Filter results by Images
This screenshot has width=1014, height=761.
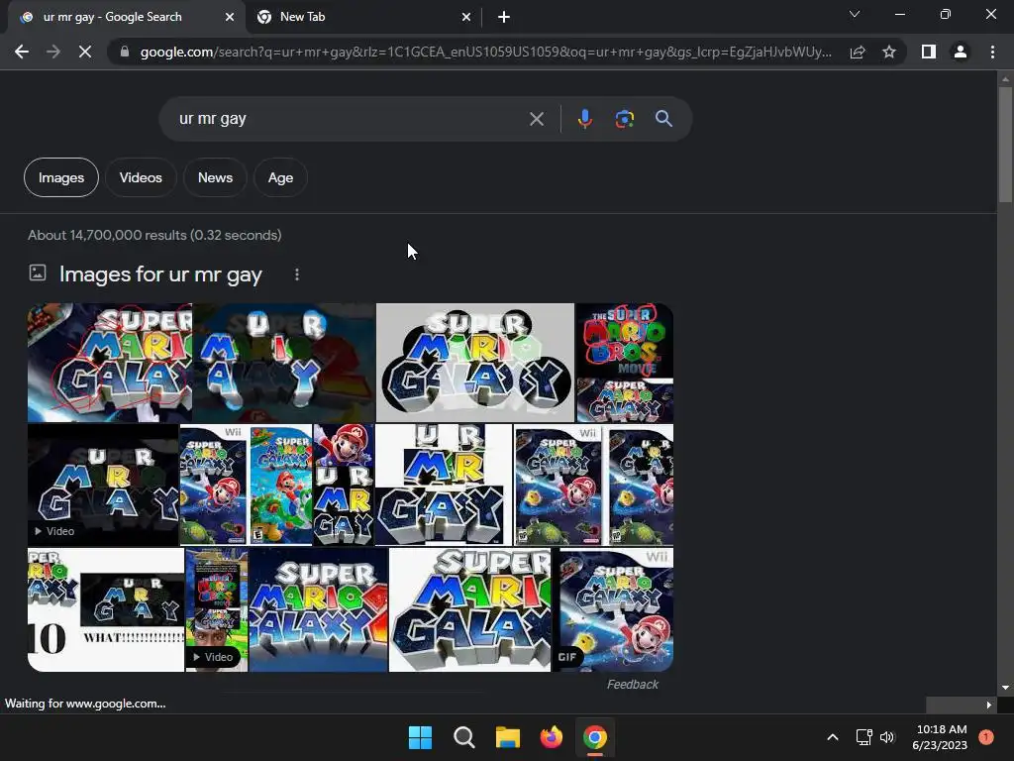(x=61, y=177)
